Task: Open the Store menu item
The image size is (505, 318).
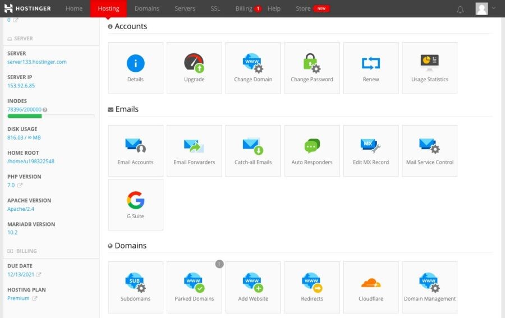Action: 303,8
